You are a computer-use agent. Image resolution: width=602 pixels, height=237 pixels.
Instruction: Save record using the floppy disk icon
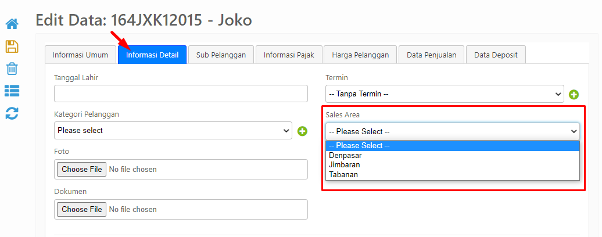(12, 46)
